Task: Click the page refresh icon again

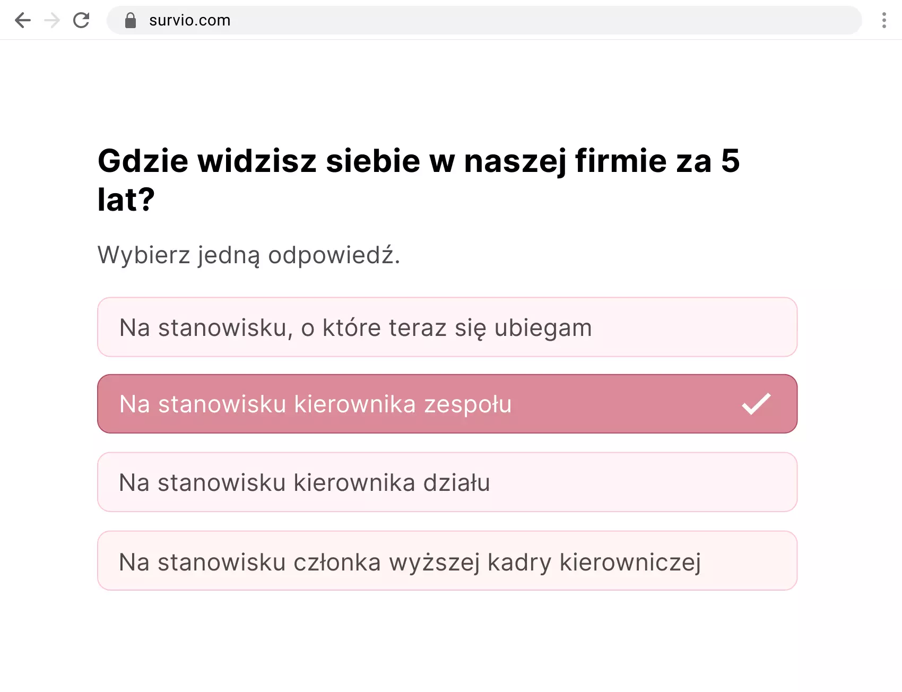Action: 81,20
